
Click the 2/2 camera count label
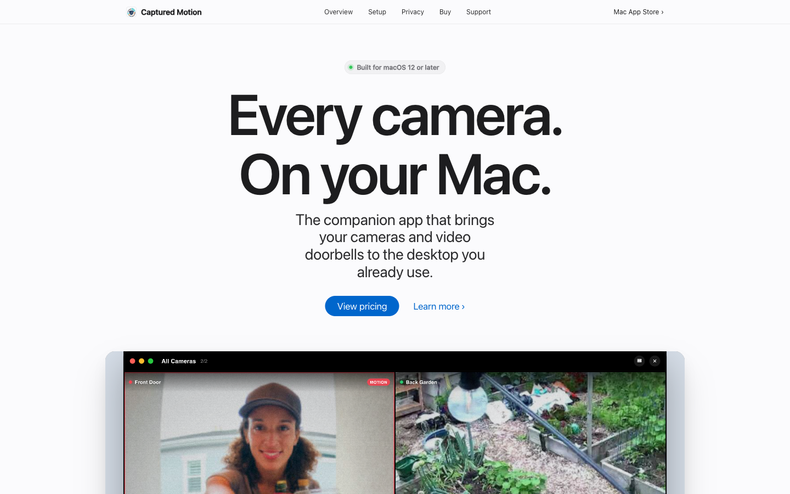point(204,361)
